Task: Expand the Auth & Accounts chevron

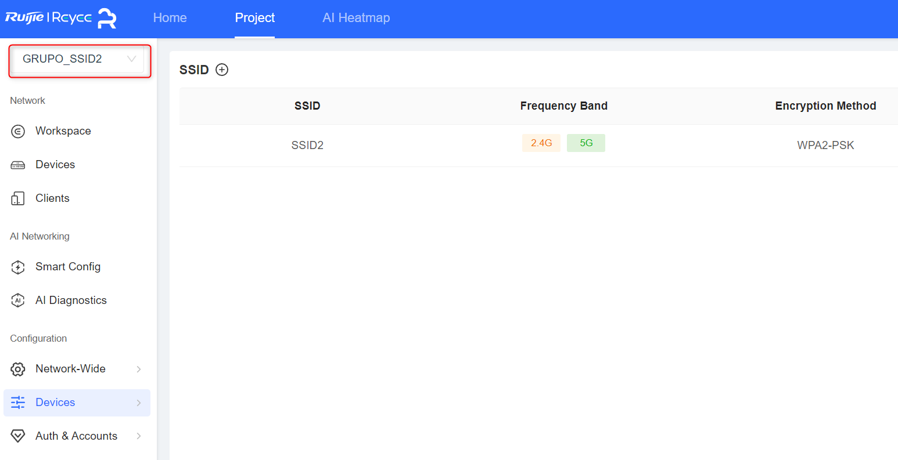Action: 139,436
